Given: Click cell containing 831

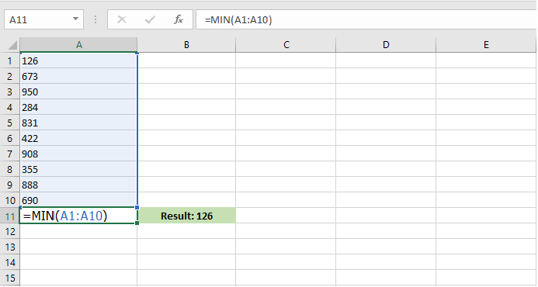Looking at the screenshot, I should 78,123.
